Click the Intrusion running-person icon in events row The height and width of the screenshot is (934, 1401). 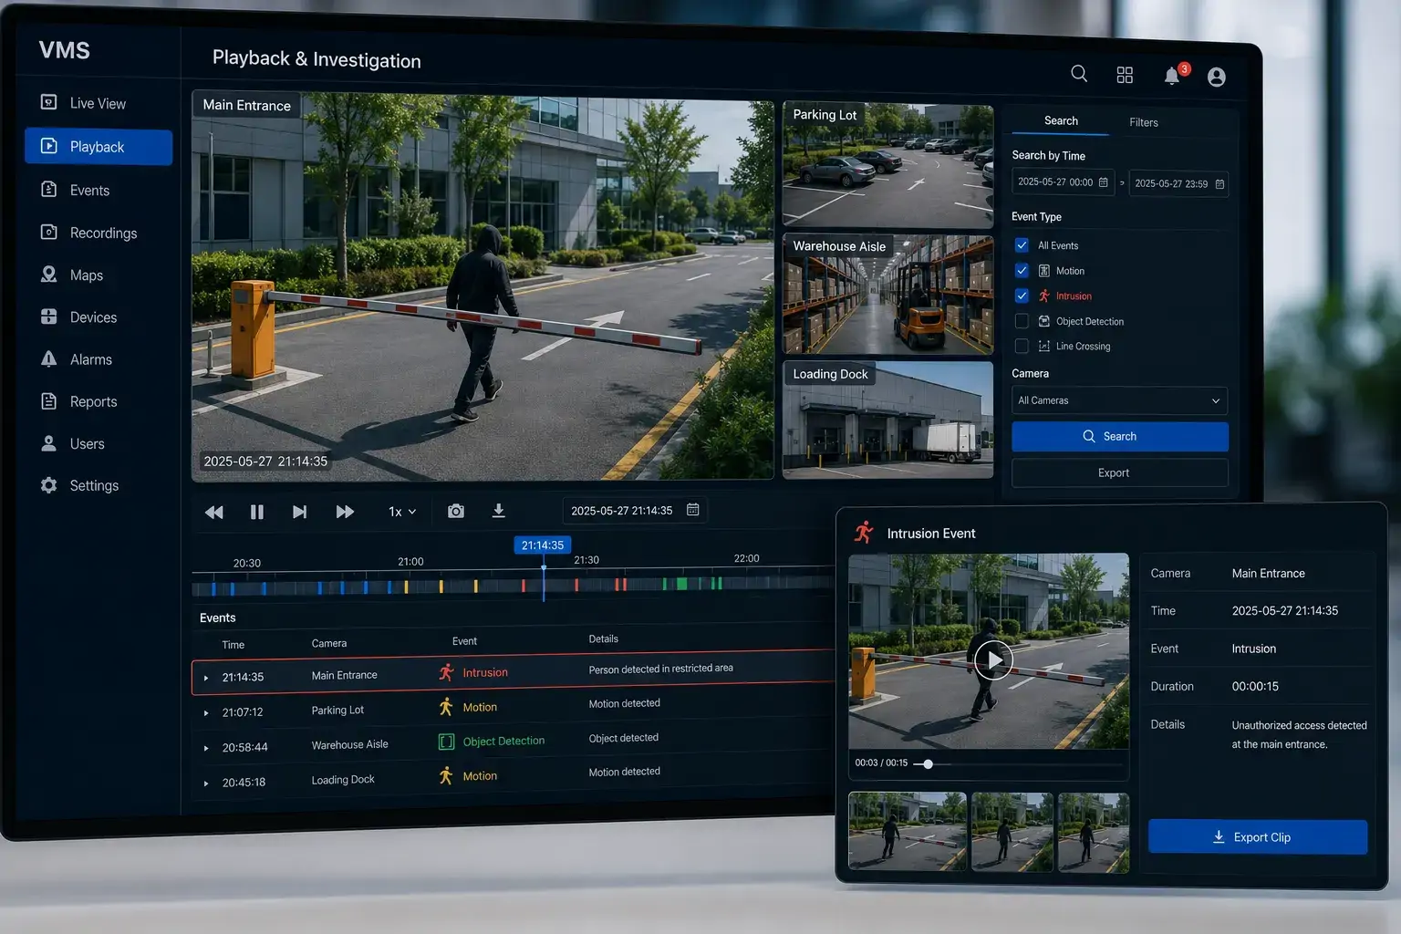coord(446,672)
